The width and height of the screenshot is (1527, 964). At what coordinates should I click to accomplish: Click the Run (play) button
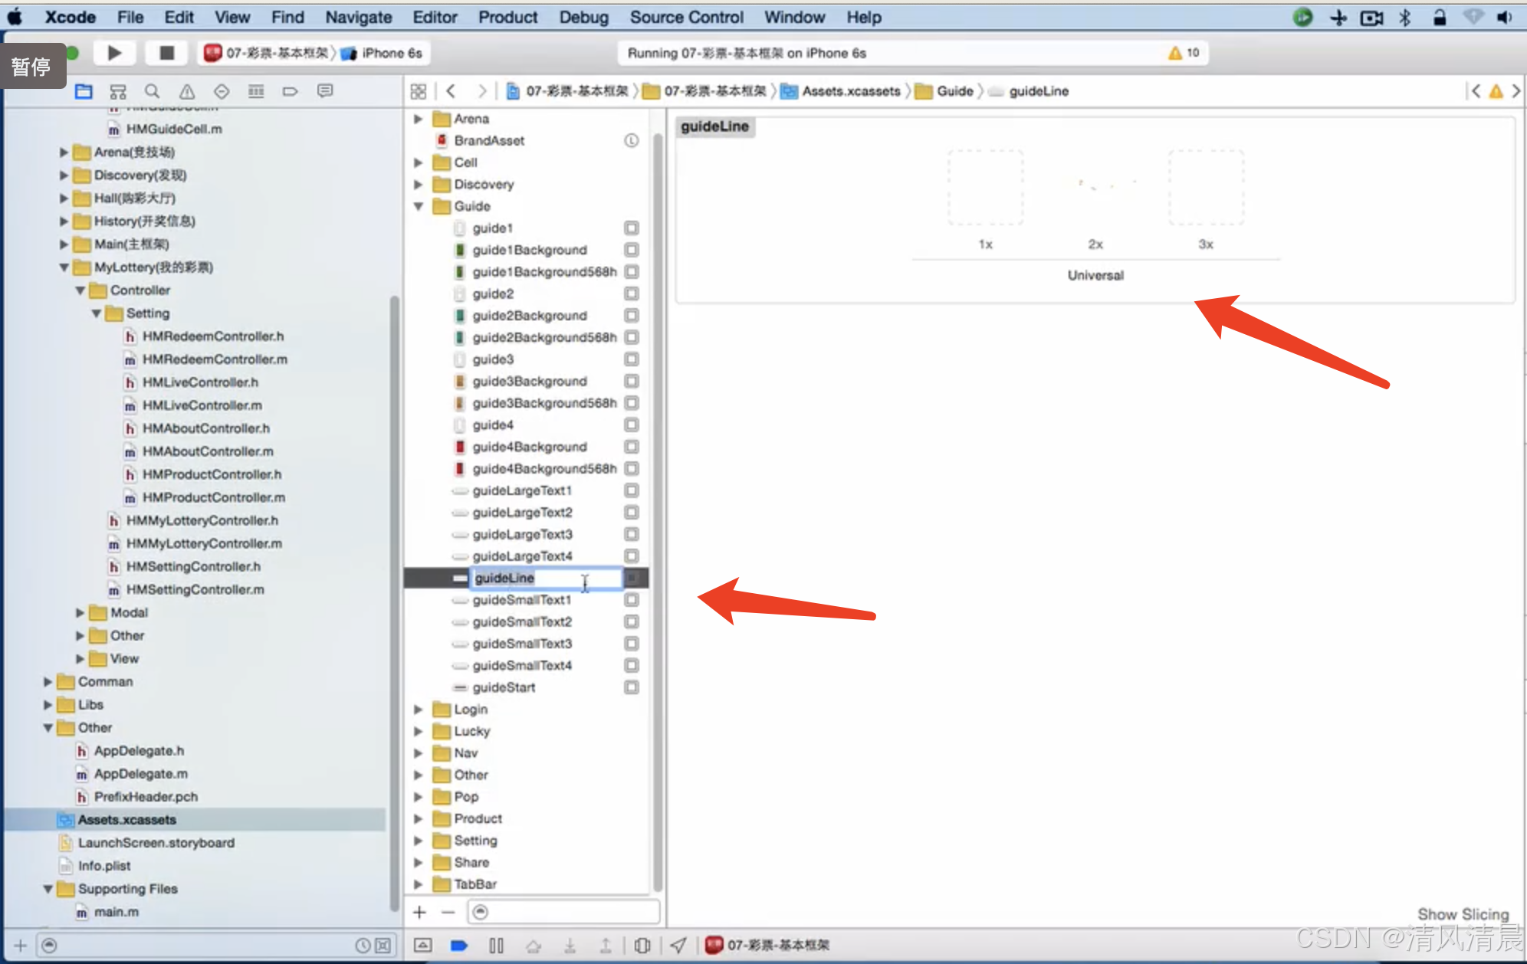pyautogui.click(x=114, y=53)
